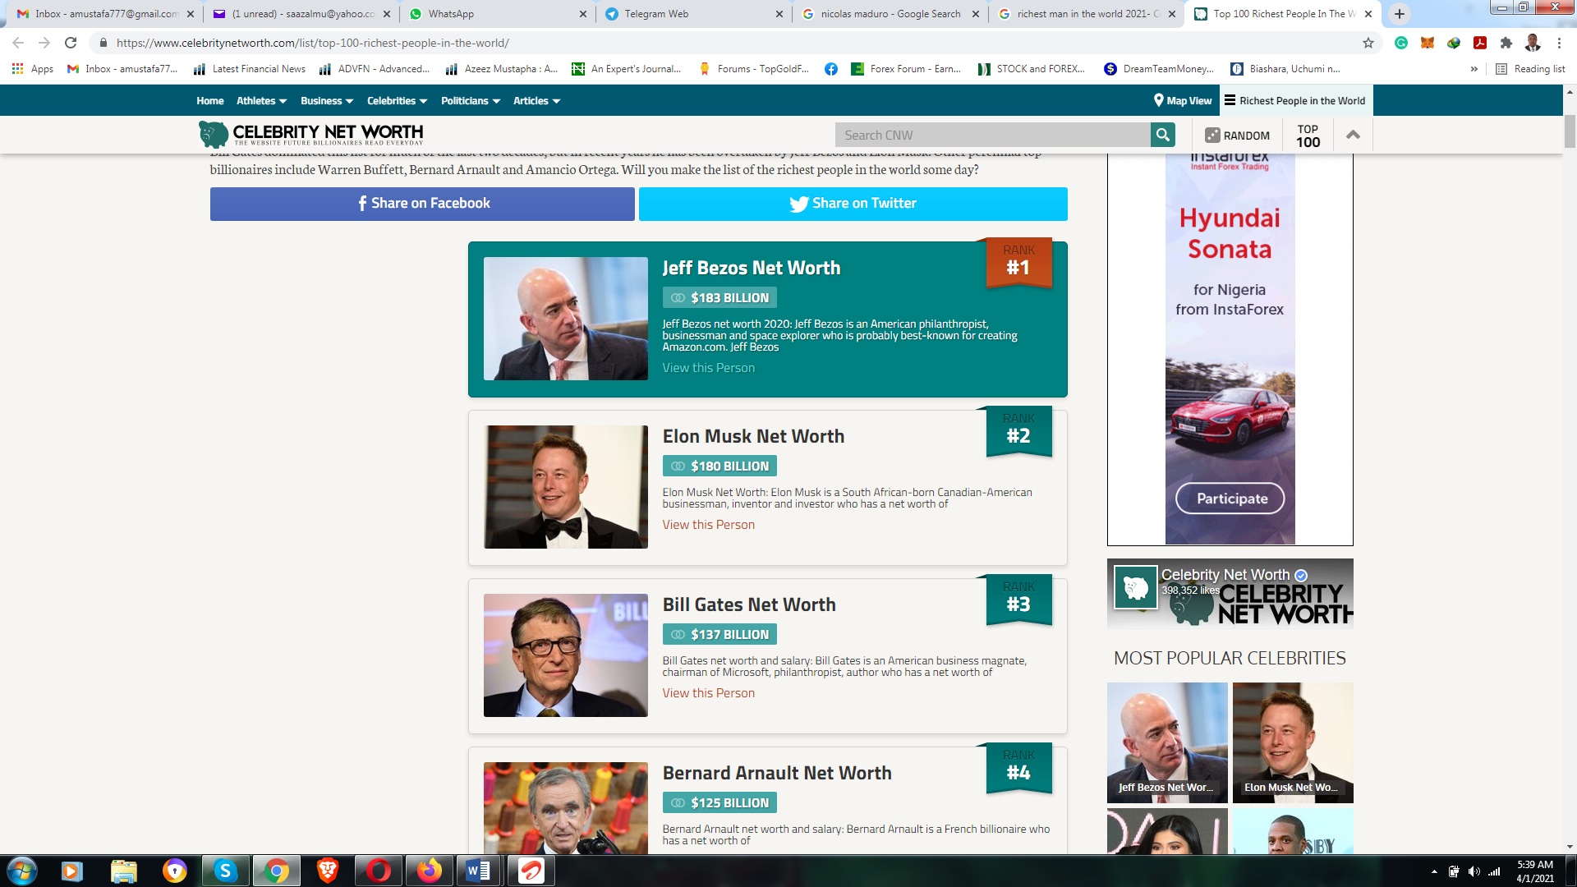Click the page vertical scrollbar thumb
The height and width of the screenshot is (887, 1577).
tap(1570, 131)
